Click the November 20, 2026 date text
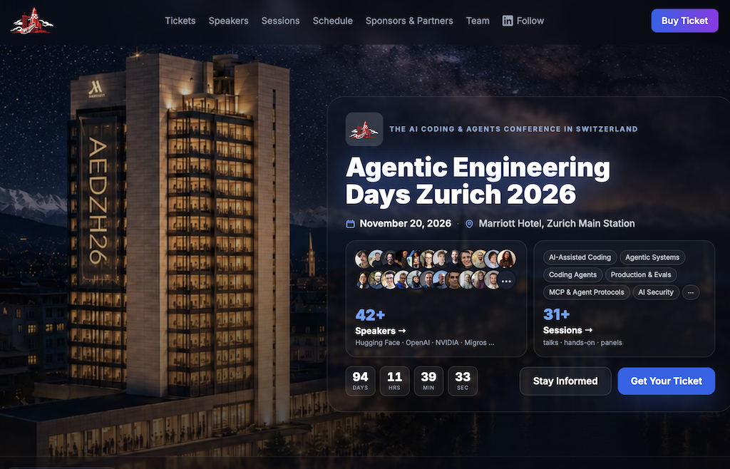 click(x=405, y=224)
